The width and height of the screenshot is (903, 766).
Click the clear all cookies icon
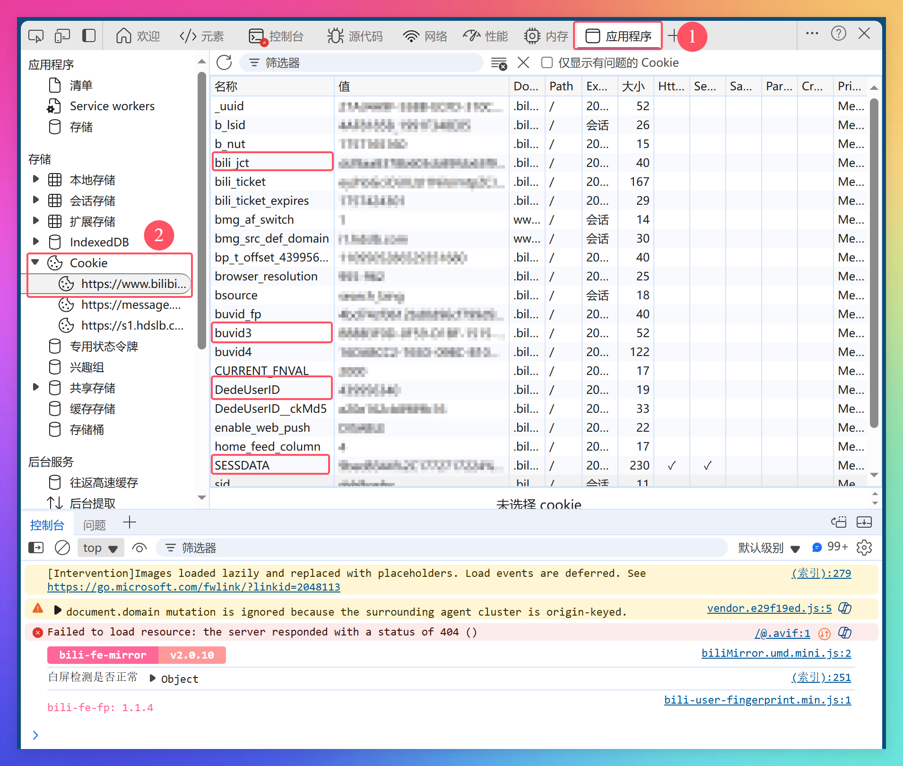(x=499, y=63)
